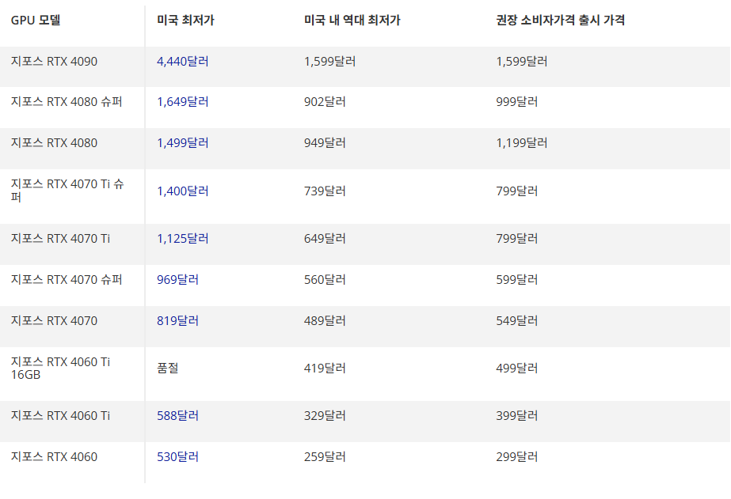Select the '지포스 RTX 4080' row label
Screen dimensions: 731x499
(54, 142)
